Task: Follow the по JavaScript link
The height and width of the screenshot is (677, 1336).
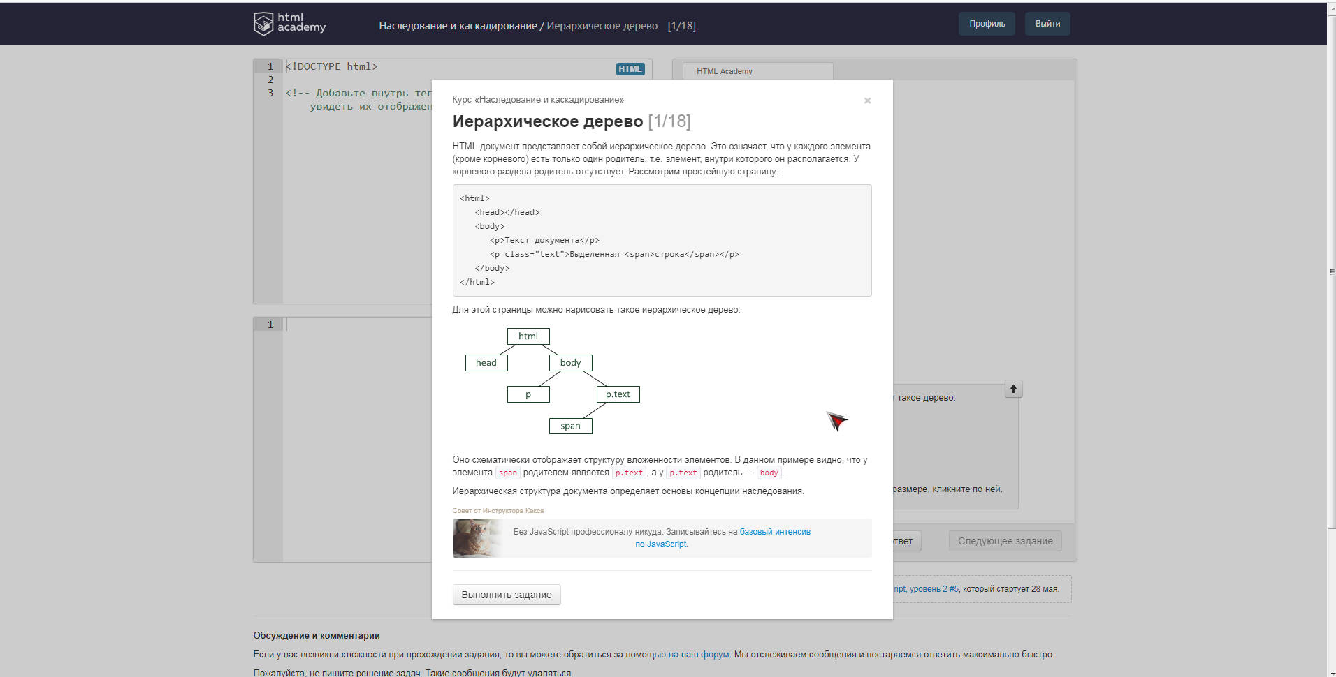Action: [x=661, y=544]
